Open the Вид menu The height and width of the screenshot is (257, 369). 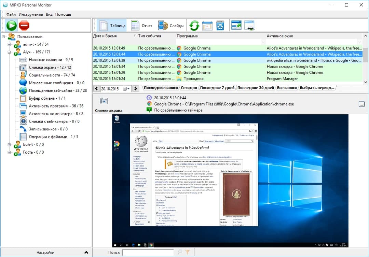pos(49,14)
